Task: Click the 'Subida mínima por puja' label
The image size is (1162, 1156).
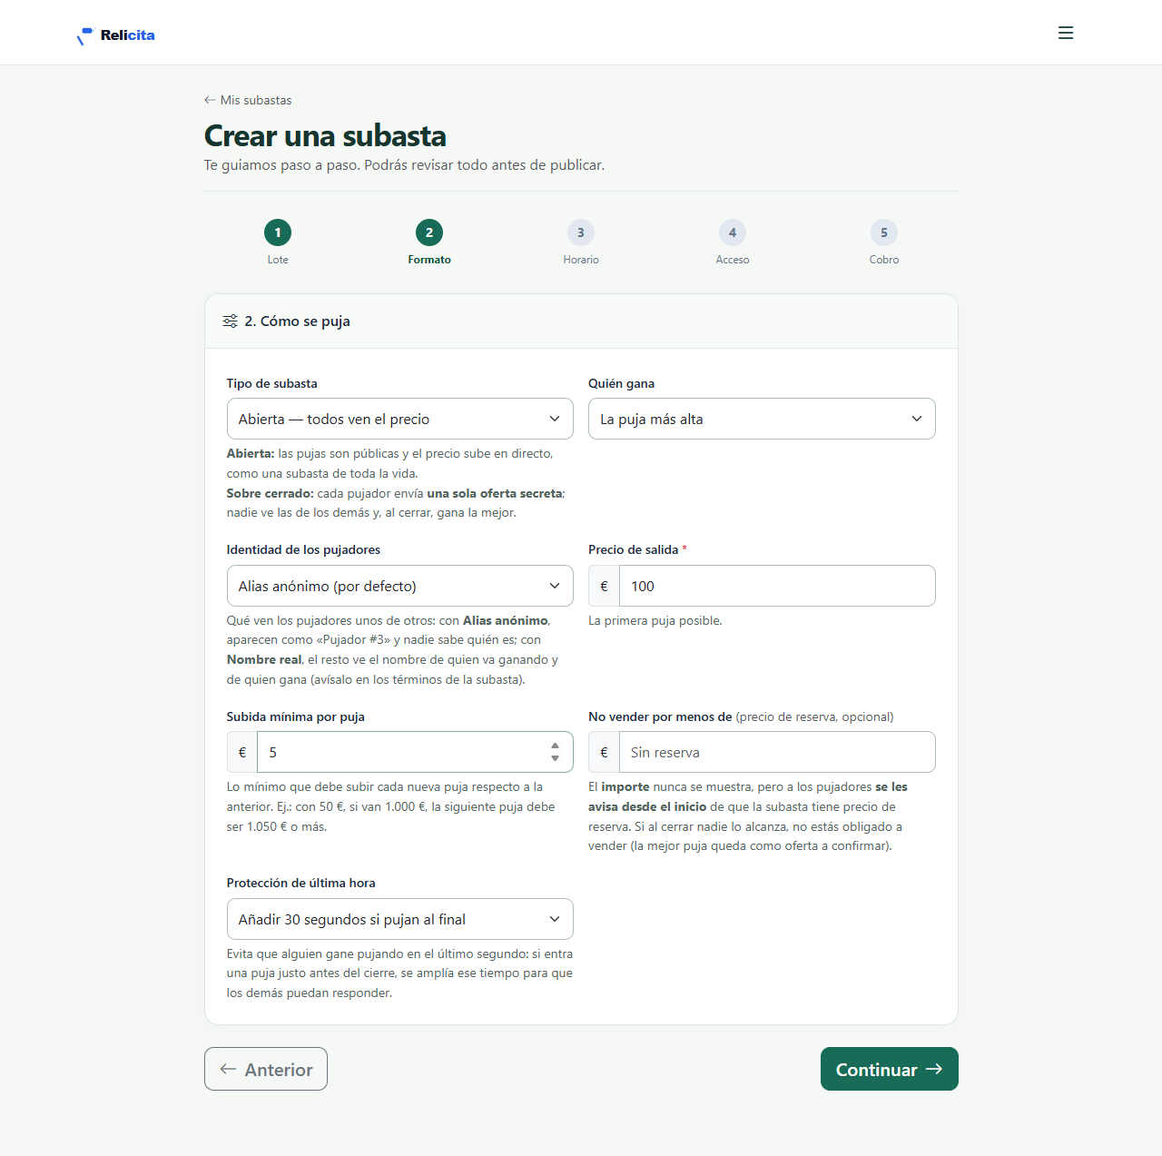Action: coord(296,716)
